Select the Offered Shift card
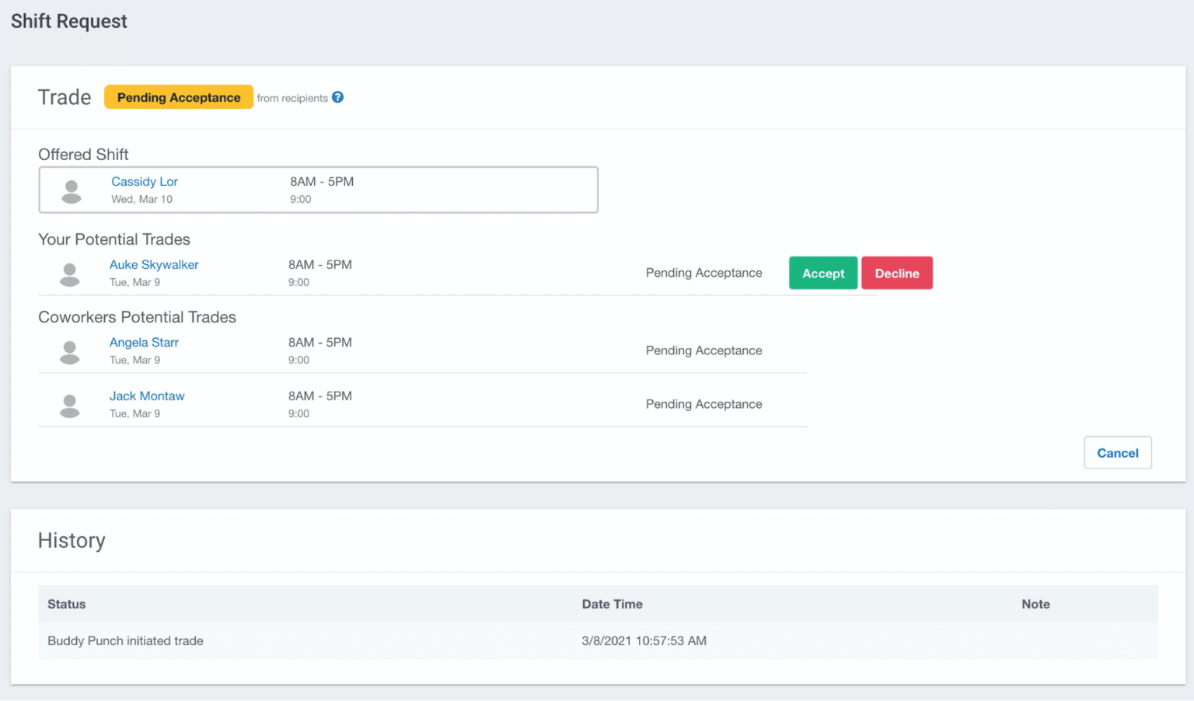This screenshot has height=701, width=1194. 318,190
